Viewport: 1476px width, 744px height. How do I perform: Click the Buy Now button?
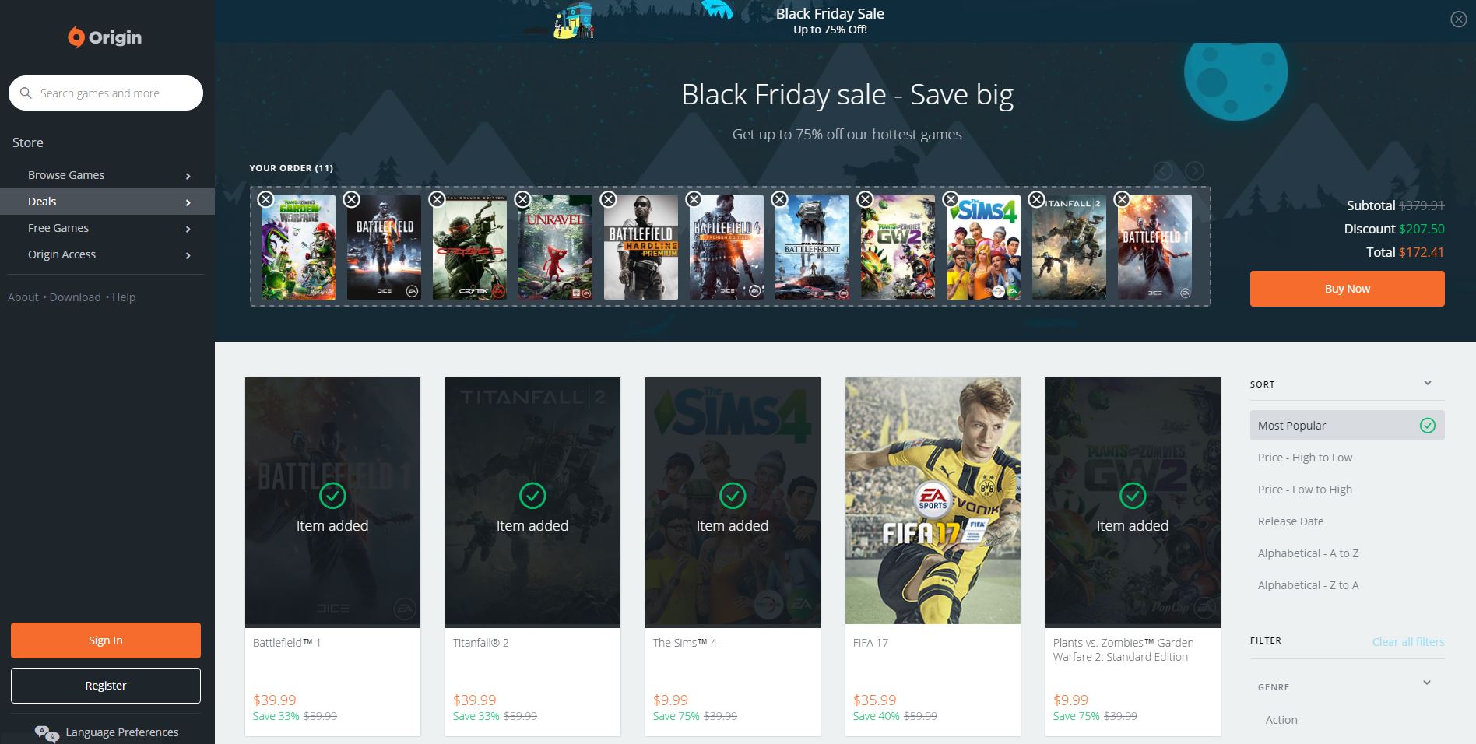(1347, 289)
